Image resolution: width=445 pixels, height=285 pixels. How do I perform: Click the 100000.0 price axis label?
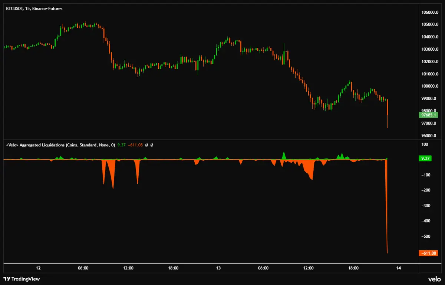(x=429, y=86)
